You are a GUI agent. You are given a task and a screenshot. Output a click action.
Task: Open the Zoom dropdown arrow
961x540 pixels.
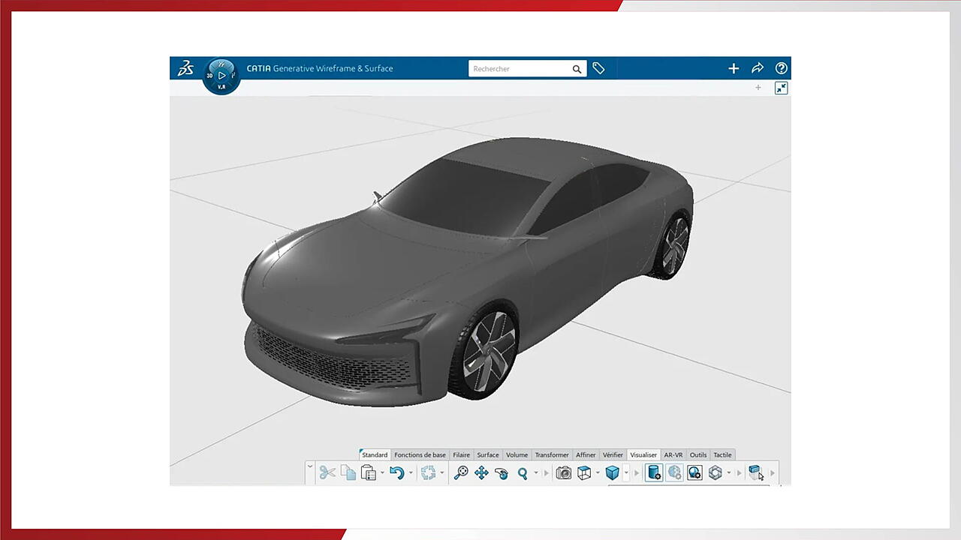click(x=536, y=472)
